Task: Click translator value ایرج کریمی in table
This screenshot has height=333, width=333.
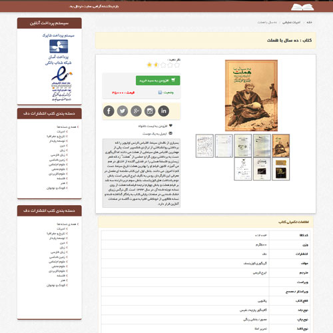Action: click(260, 273)
